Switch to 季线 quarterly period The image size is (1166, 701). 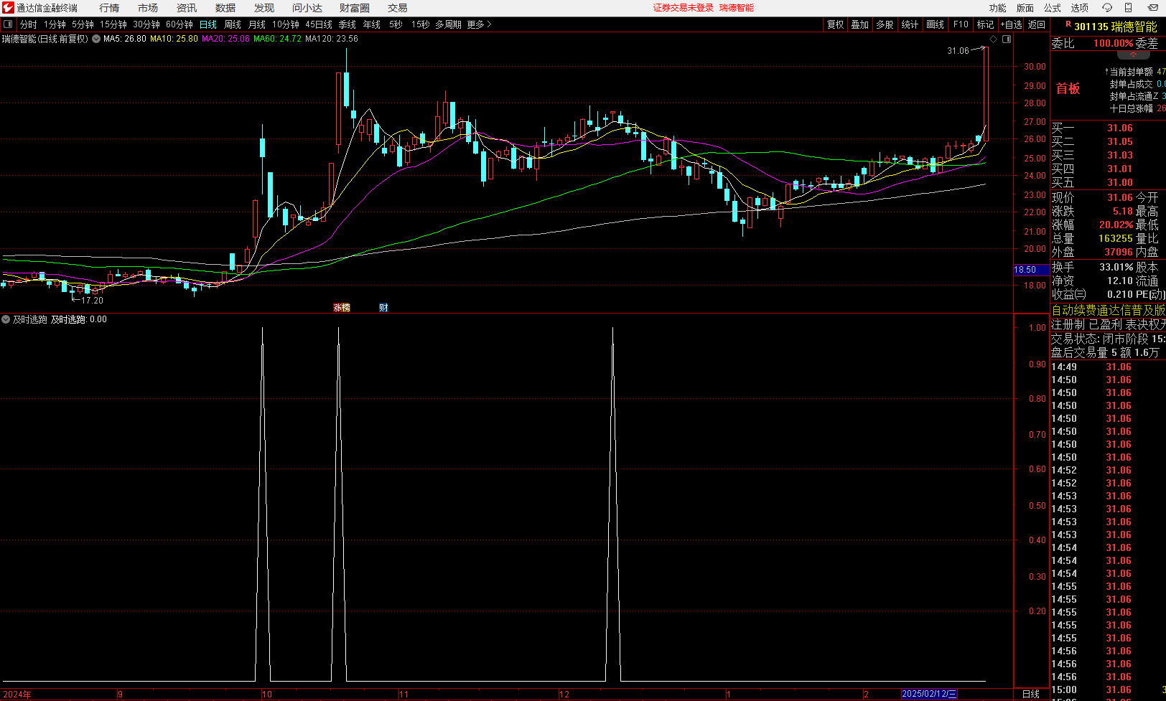pyautogui.click(x=348, y=24)
